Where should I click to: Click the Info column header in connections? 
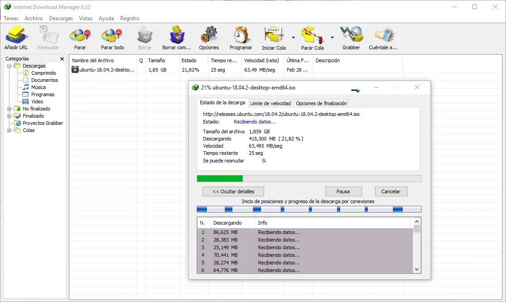(333, 223)
